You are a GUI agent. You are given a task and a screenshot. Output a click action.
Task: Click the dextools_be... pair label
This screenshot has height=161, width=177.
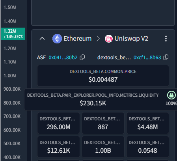[x=114, y=58]
